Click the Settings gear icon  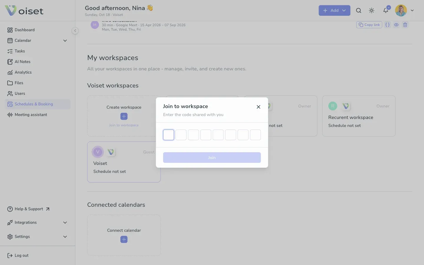10,237
